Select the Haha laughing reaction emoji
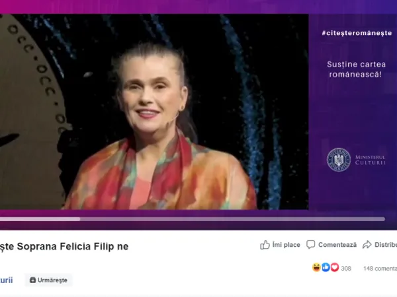 coord(316,267)
